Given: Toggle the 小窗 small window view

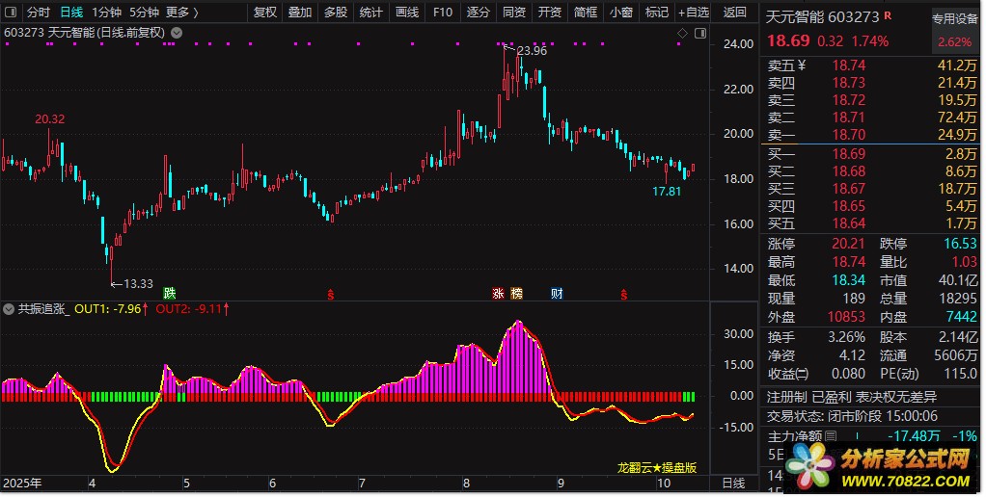Looking at the screenshot, I should click(x=621, y=13).
